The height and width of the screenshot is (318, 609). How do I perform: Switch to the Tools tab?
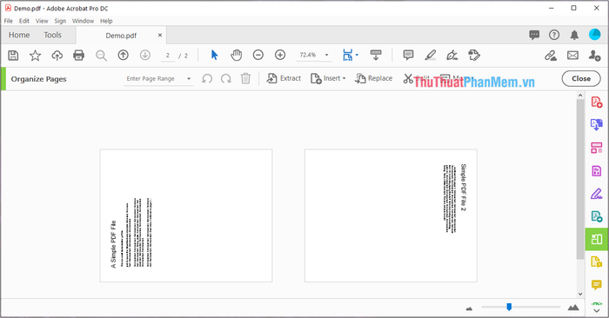[52, 35]
